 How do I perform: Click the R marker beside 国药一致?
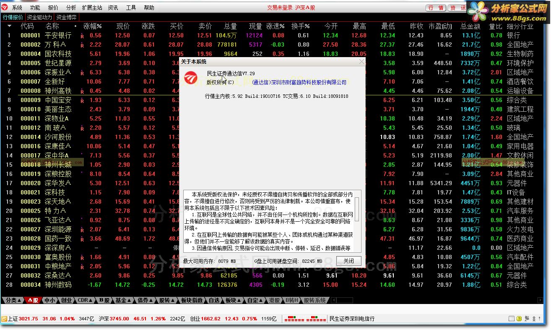click(x=82, y=239)
